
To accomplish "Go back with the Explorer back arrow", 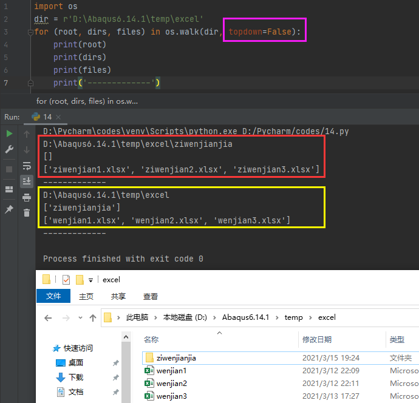I will pyautogui.click(x=48, y=318).
